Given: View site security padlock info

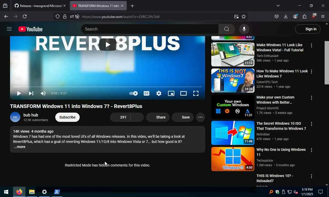Looking at the screenshot, I should click(65, 16).
